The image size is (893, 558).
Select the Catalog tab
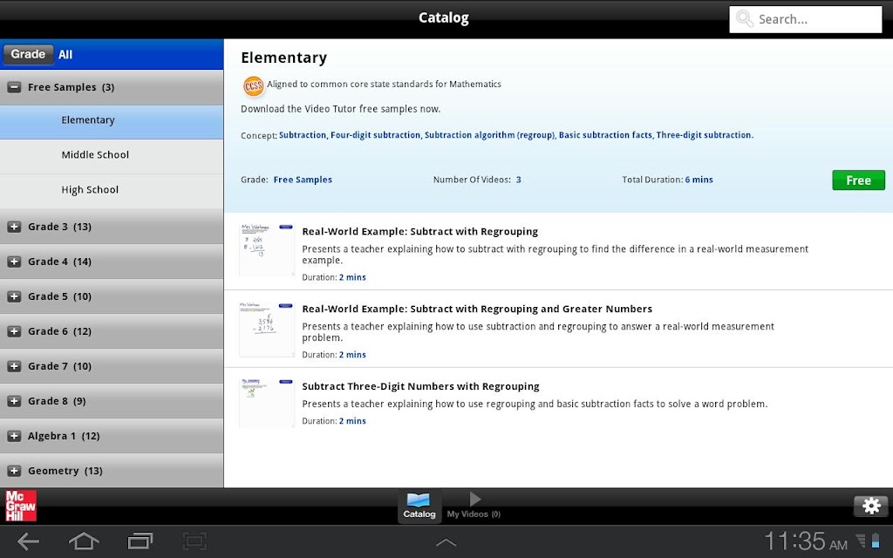[x=419, y=506]
